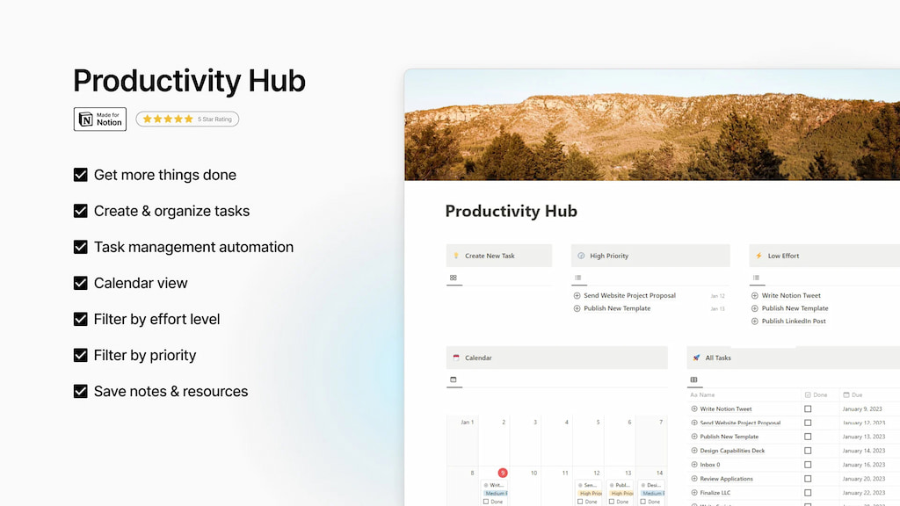
Task: Click the High Priority tag on January 12 event
Action: click(x=589, y=492)
